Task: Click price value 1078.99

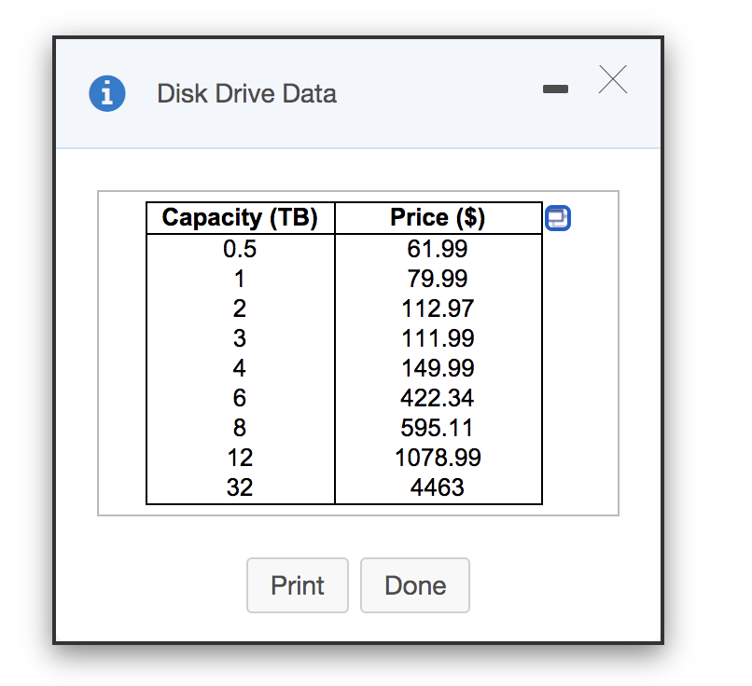Action: click(x=438, y=458)
